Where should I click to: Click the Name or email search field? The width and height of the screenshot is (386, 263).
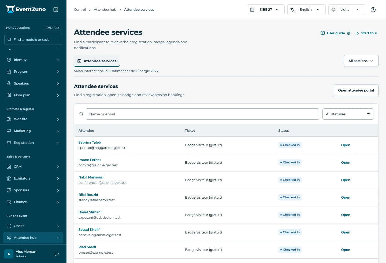pyautogui.click(x=202, y=114)
